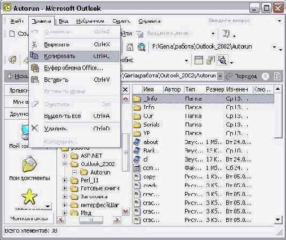Click the yellow star Favorites shortcut icon
Screen dimensions: 286x240
tap(29, 197)
